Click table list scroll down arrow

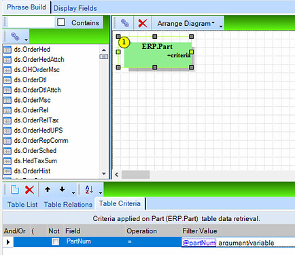(104, 174)
